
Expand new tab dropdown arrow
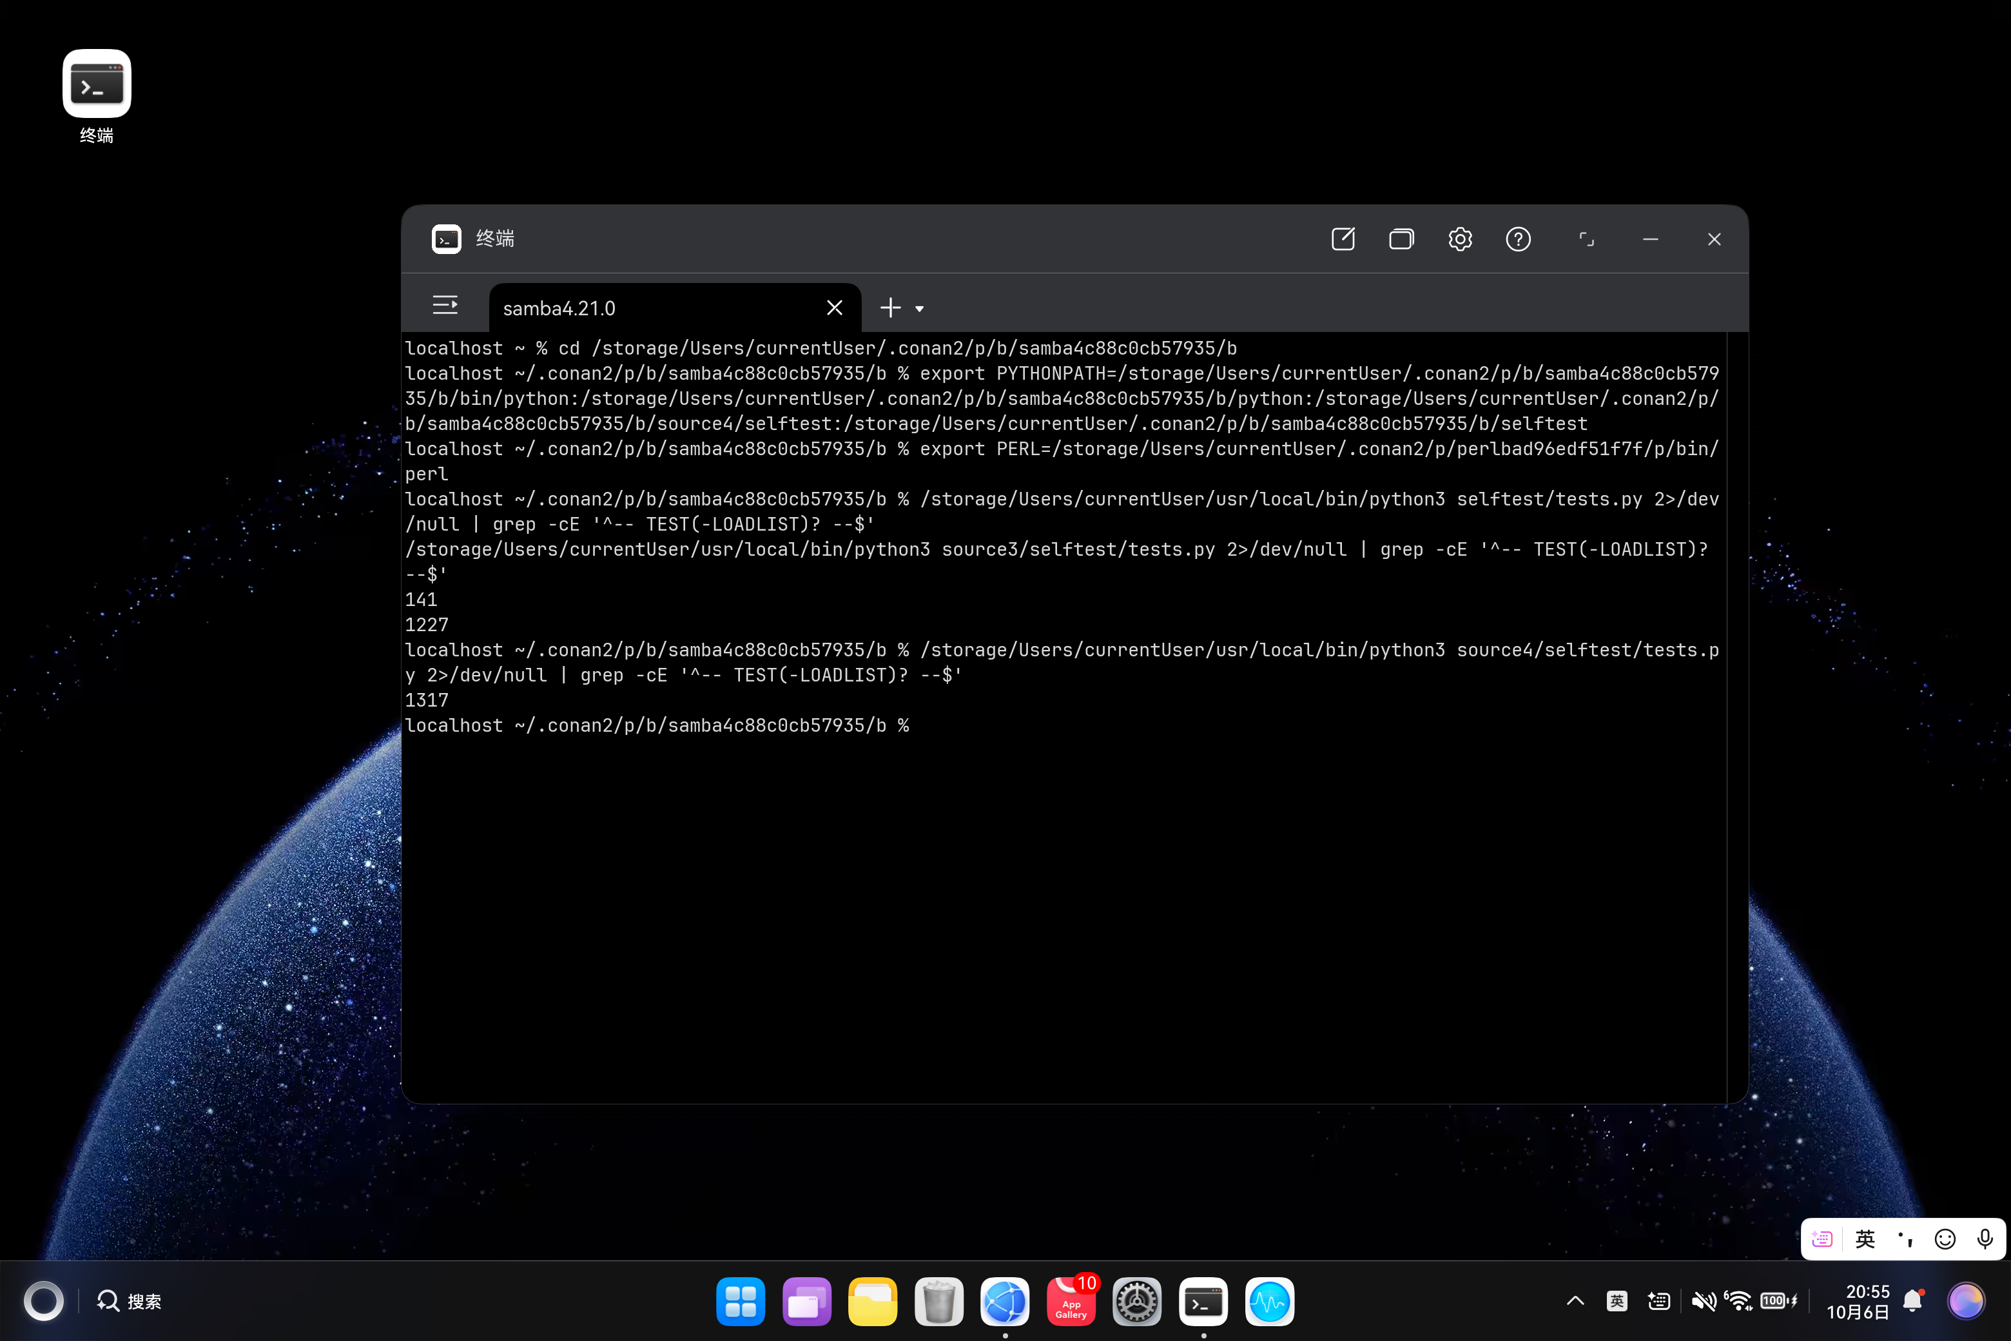pyautogui.click(x=920, y=309)
